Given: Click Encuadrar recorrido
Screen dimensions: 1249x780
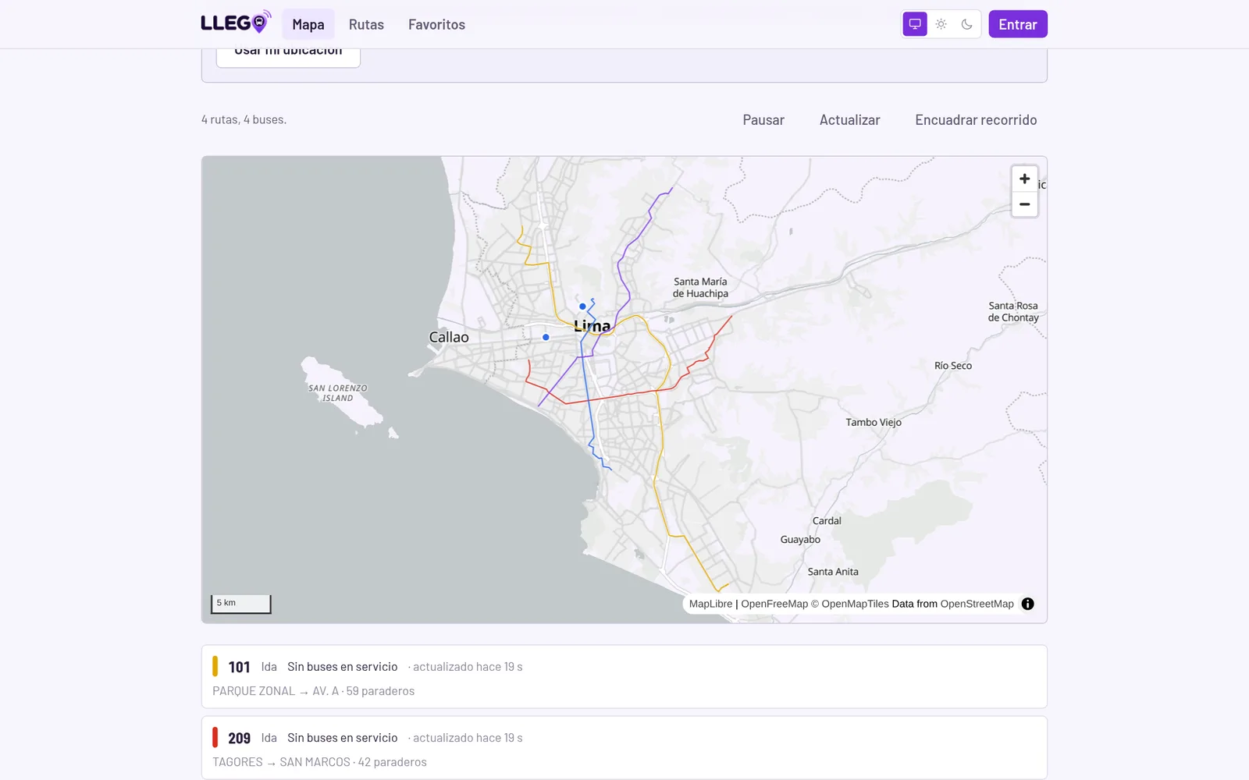Looking at the screenshot, I should coord(976,120).
